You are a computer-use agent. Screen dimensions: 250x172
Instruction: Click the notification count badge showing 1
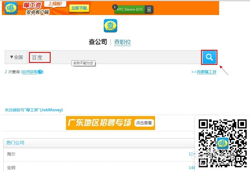point(115,7)
